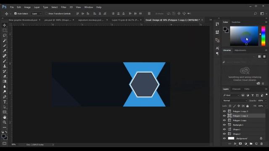Open the search icon in options bar
Screen dimensions: 269x151
(255, 13)
